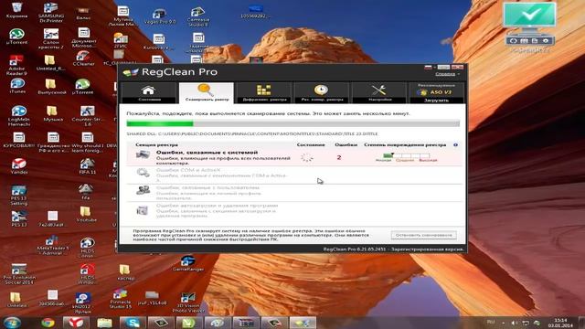Viewport: 585px width, 329px height.
Task: Select the LogMeIn Hamachi shortcut
Action: pyautogui.click(x=18, y=116)
